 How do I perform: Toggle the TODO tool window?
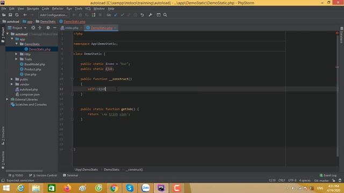pyautogui.click(x=16, y=175)
